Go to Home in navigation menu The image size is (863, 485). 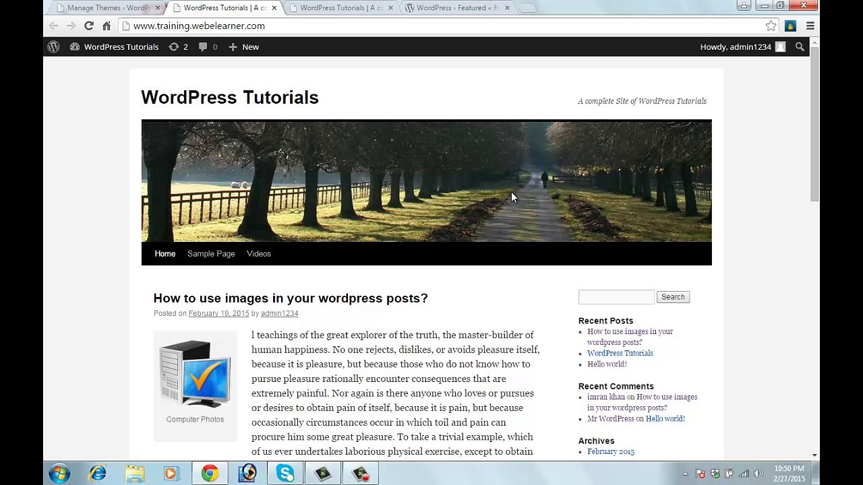(x=165, y=253)
